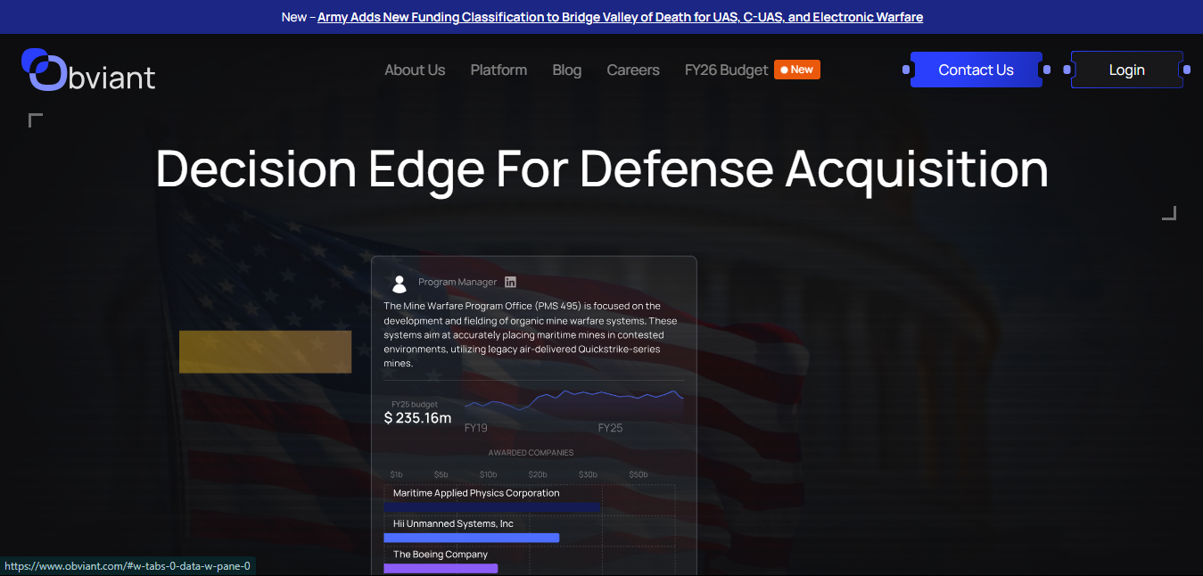This screenshot has width=1203, height=576.
Task: Select the Hii Unmanned Systems, Inc bar
Action: 471,538
